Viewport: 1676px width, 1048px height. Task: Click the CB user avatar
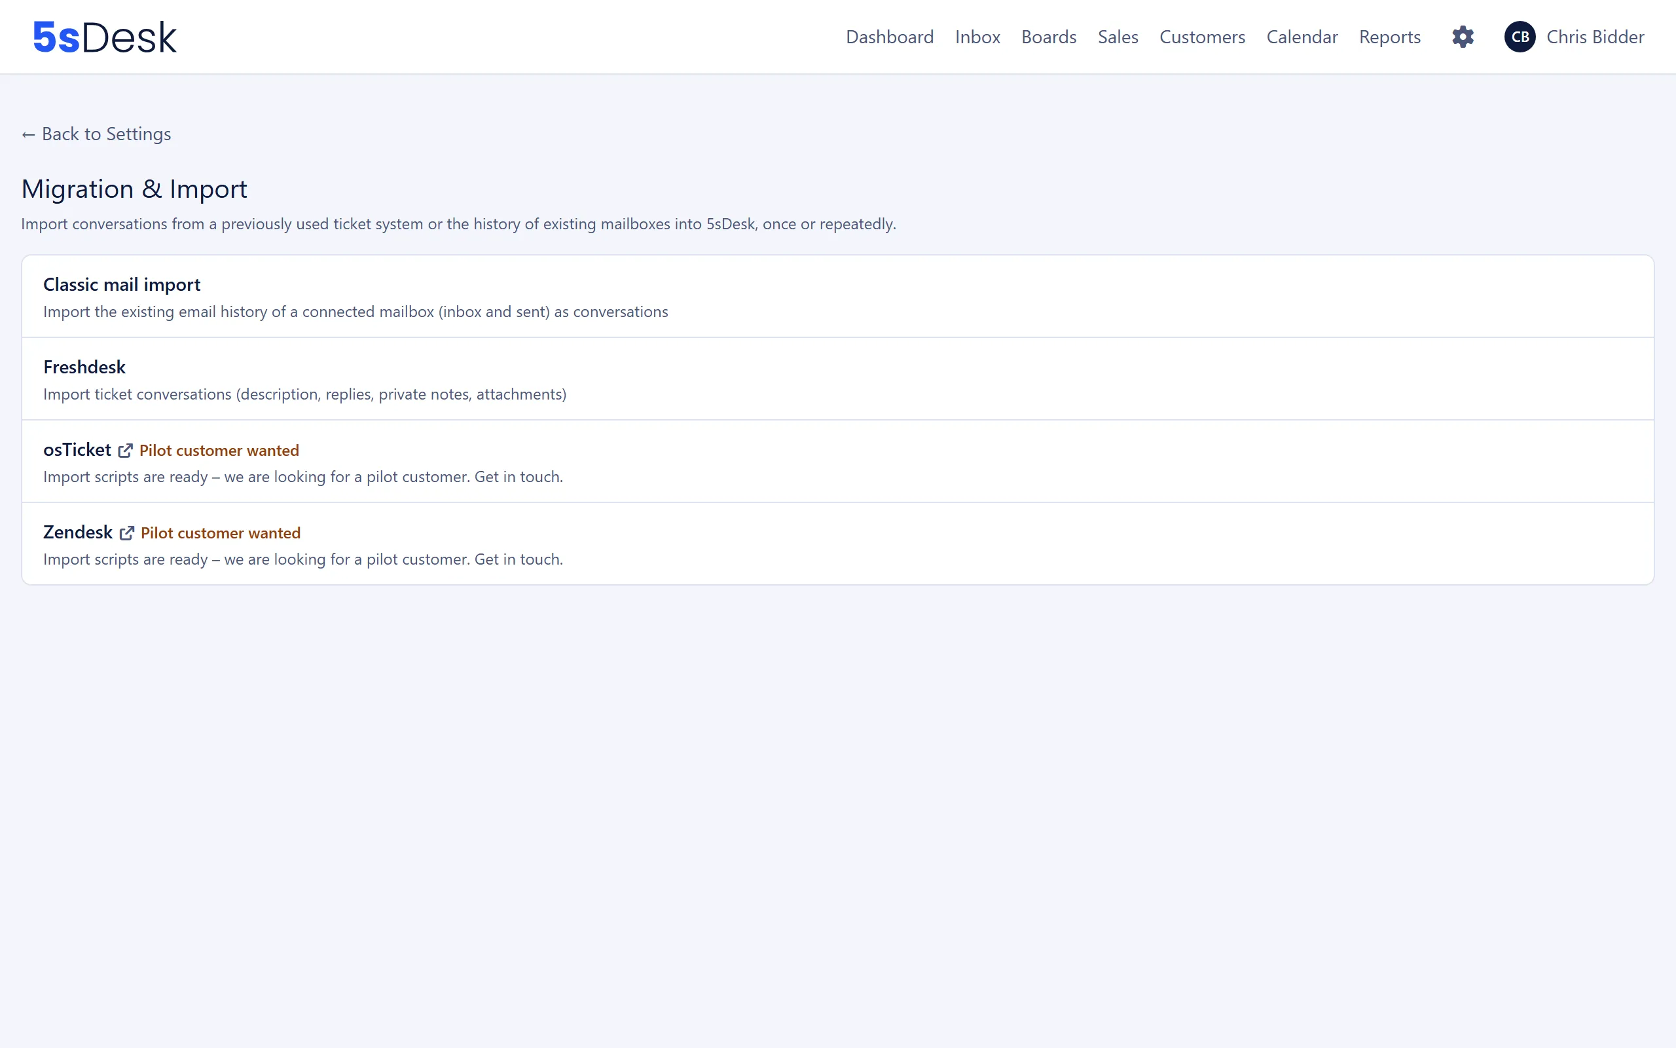click(x=1520, y=37)
